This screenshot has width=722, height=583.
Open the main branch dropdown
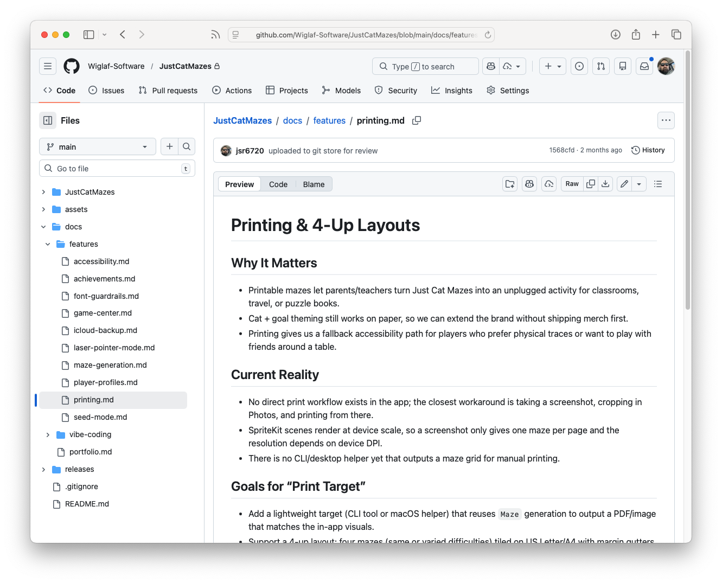(98, 146)
